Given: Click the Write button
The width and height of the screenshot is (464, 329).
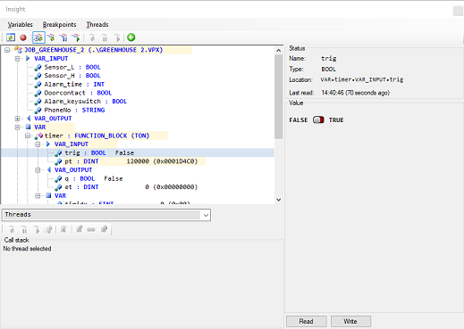Looking at the screenshot, I should click(350, 321).
